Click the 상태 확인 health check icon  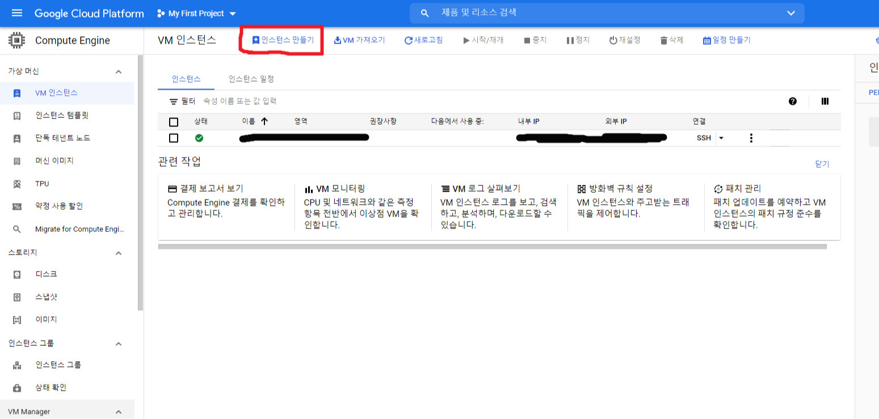[17, 388]
